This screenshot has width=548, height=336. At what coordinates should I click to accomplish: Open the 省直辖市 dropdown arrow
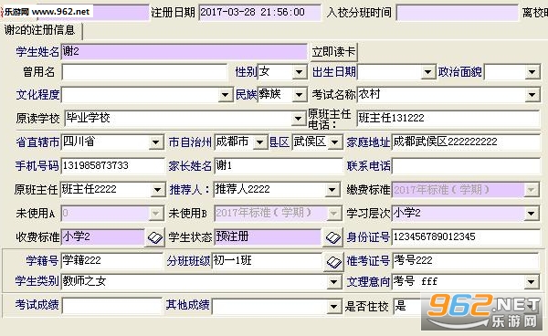click(x=155, y=142)
